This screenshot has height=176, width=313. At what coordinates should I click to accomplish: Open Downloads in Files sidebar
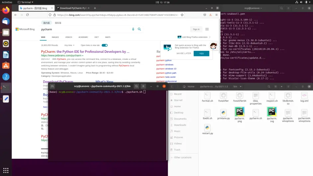point(180,125)
